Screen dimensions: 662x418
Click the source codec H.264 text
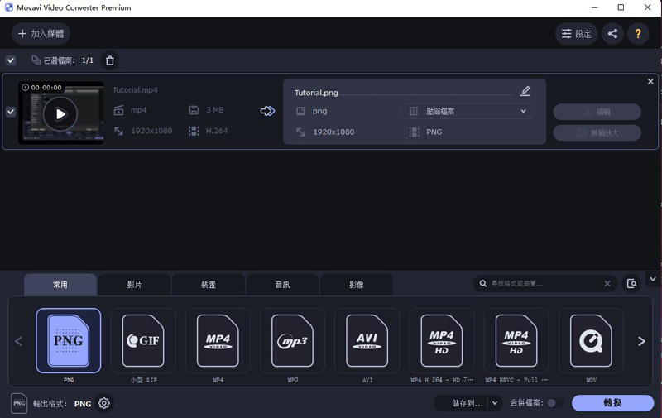click(x=217, y=131)
